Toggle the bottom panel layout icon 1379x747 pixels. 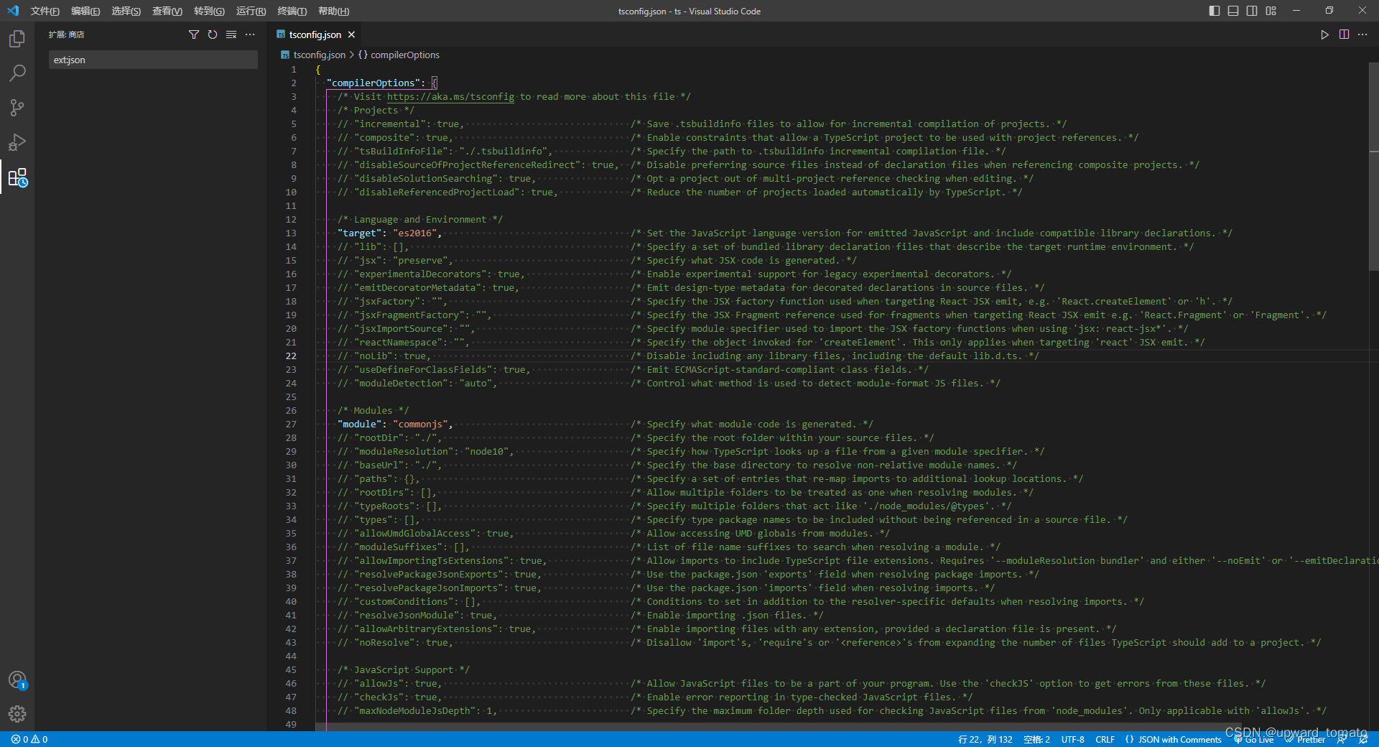coord(1233,11)
